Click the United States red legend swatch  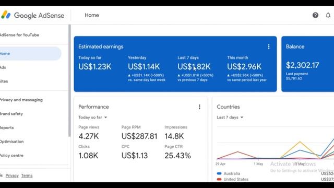(x=219, y=179)
